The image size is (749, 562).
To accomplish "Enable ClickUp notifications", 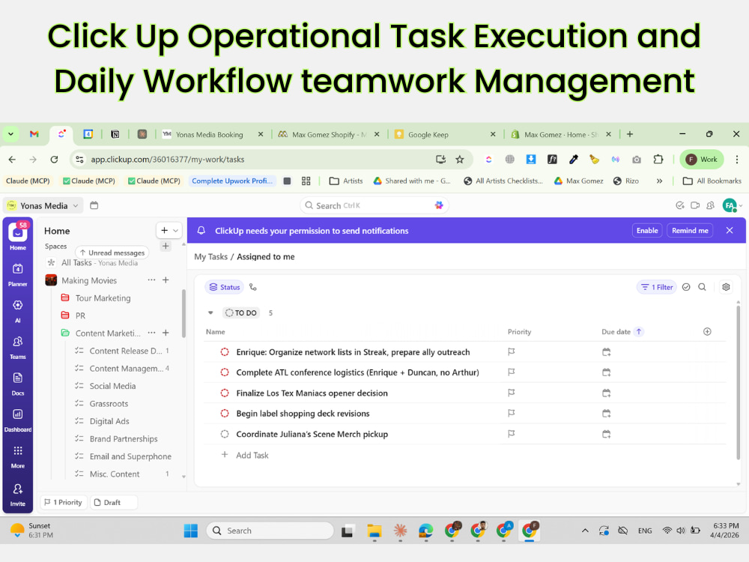I will [x=647, y=230].
